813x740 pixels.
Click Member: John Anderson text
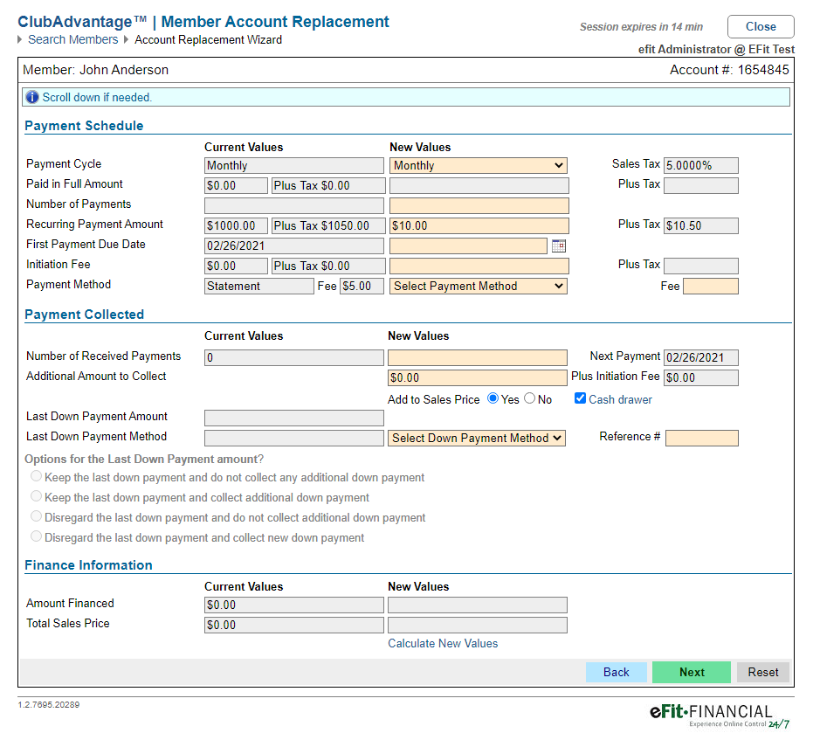pyautogui.click(x=95, y=70)
